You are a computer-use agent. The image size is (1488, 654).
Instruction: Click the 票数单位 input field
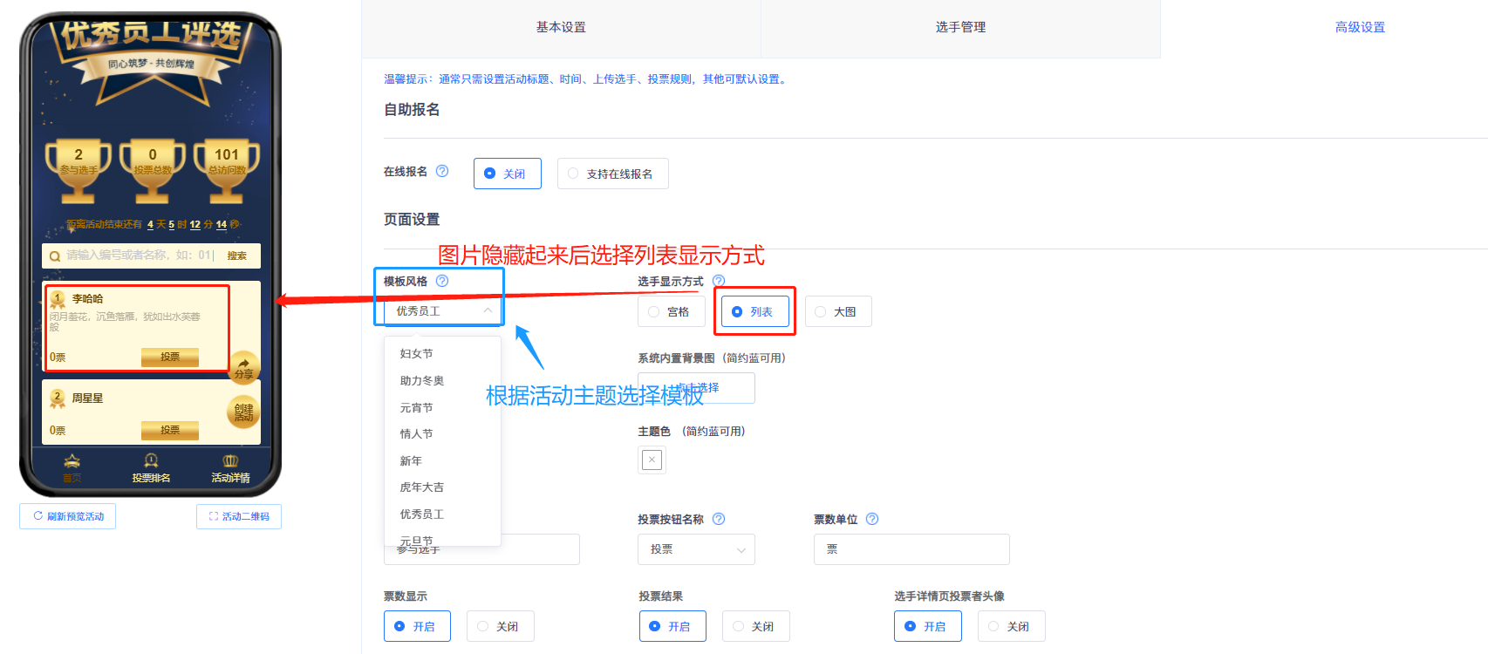click(911, 549)
